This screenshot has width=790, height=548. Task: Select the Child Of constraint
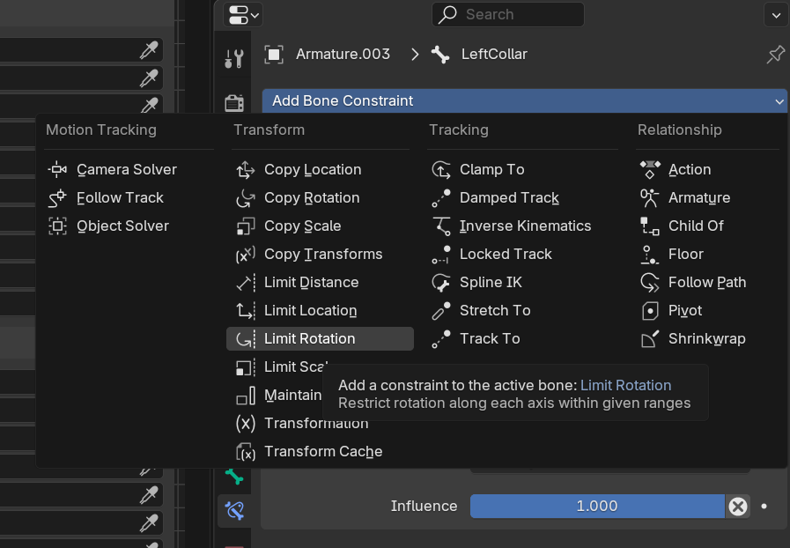point(707,226)
